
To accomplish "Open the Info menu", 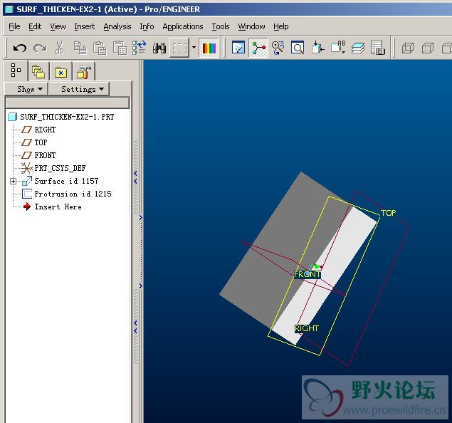I will pos(147,26).
